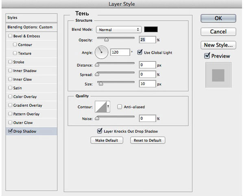Enable the Outer Glow checkbox
Screen dimensions: 244x196
tap(10, 122)
